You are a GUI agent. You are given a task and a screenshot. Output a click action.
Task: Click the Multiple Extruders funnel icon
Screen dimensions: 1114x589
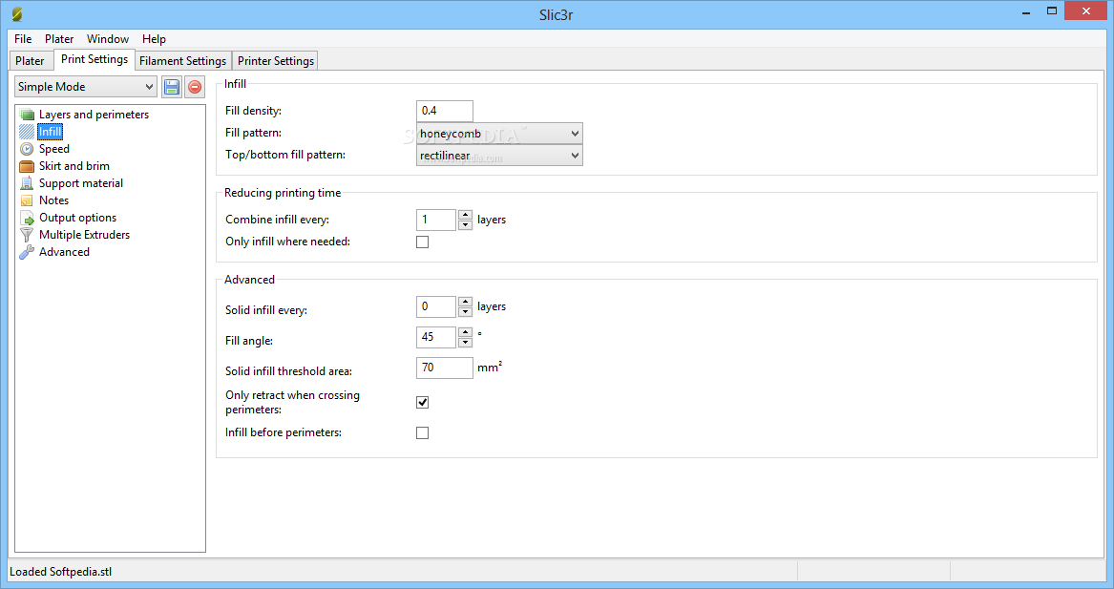pyautogui.click(x=27, y=235)
